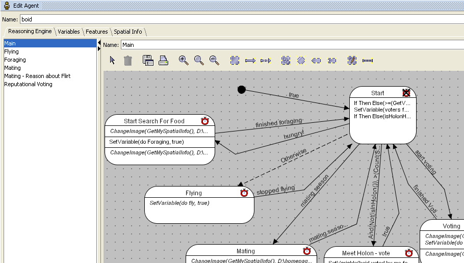Select Mating - Reason about Flirt item
464x263 pixels.
pos(37,76)
